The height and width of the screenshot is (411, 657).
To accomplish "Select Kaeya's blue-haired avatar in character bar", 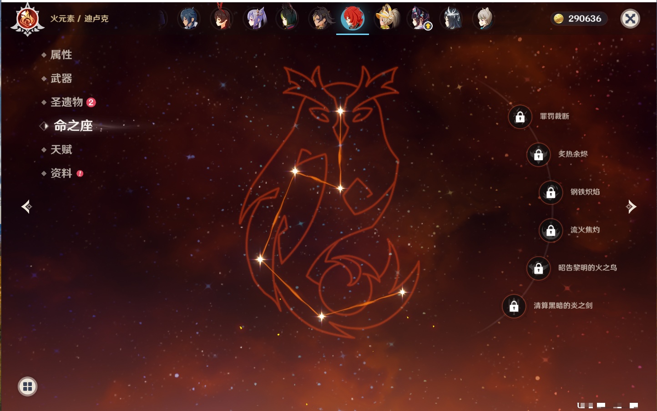I will pyautogui.click(x=189, y=19).
